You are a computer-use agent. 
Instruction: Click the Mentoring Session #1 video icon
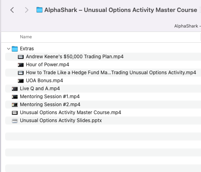pos(15,97)
